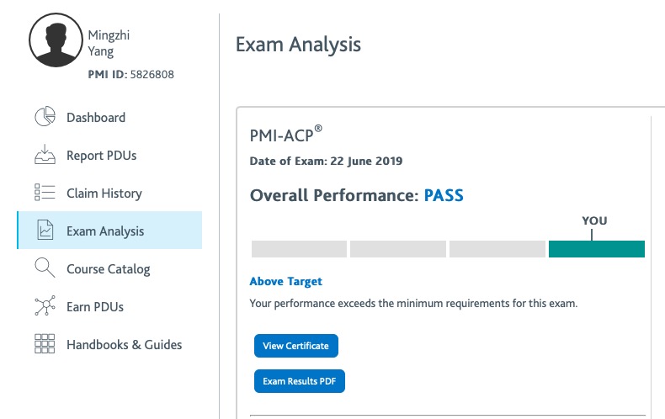665x419 pixels.
Task: Click the View Certificate button
Action: [x=296, y=346]
